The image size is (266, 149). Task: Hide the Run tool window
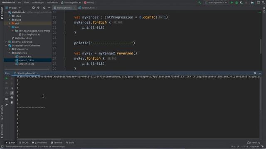[260, 73]
